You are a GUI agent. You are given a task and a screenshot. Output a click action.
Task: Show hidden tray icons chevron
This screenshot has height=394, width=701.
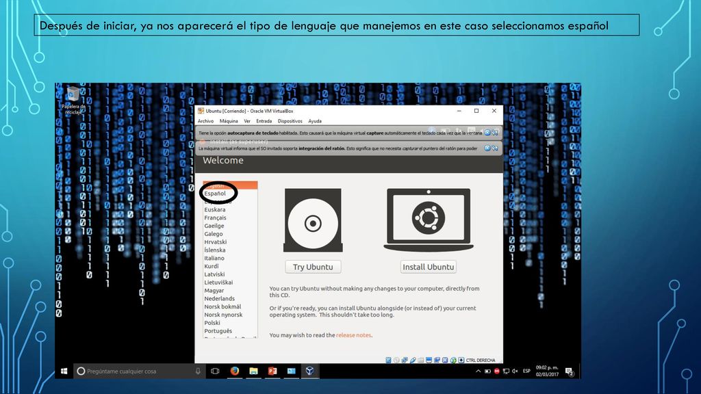[x=479, y=371]
